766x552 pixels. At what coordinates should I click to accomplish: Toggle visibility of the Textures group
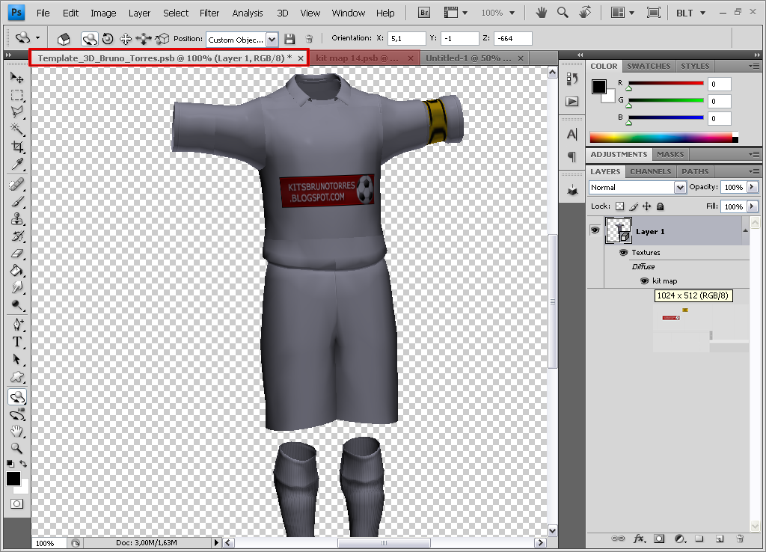point(623,252)
